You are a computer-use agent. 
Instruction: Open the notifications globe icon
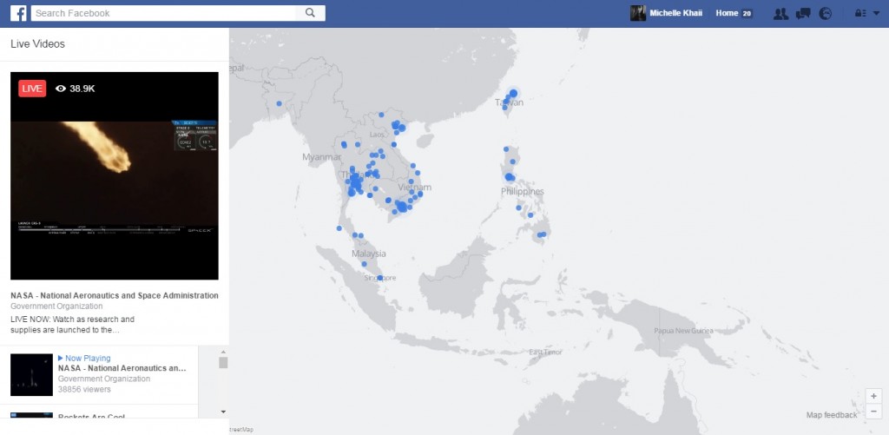(x=826, y=14)
